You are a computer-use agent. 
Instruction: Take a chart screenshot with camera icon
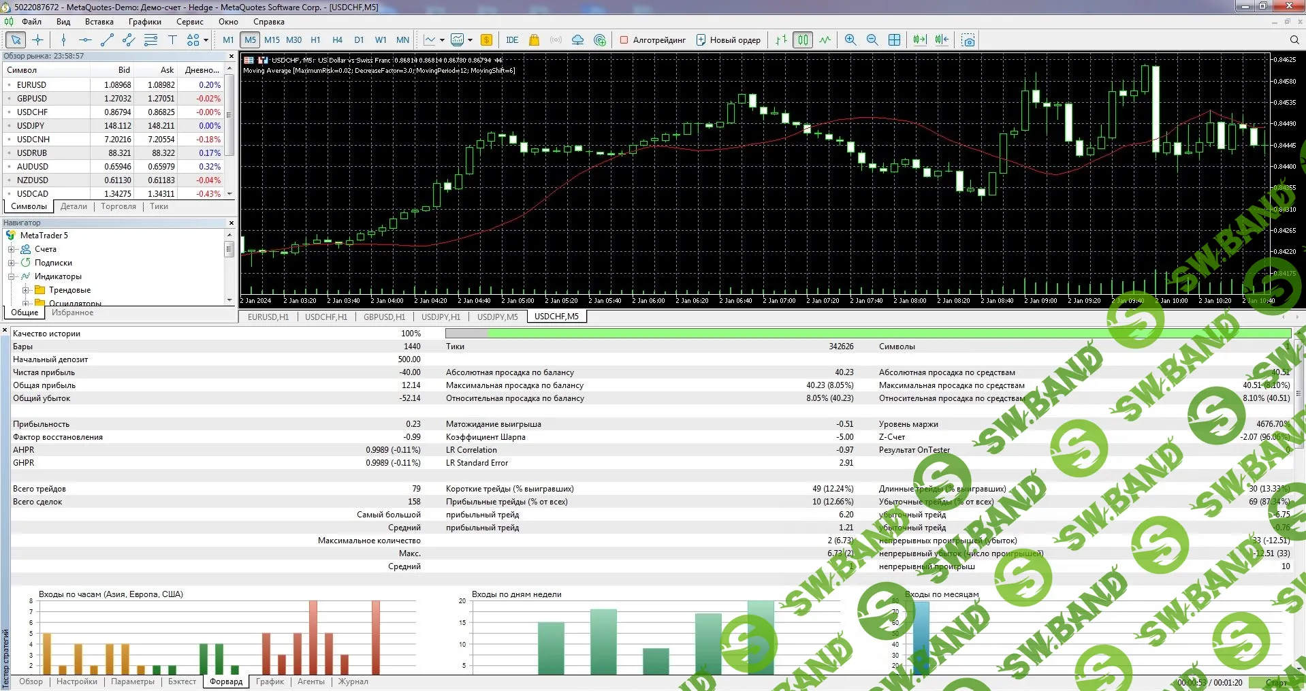[x=968, y=40]
